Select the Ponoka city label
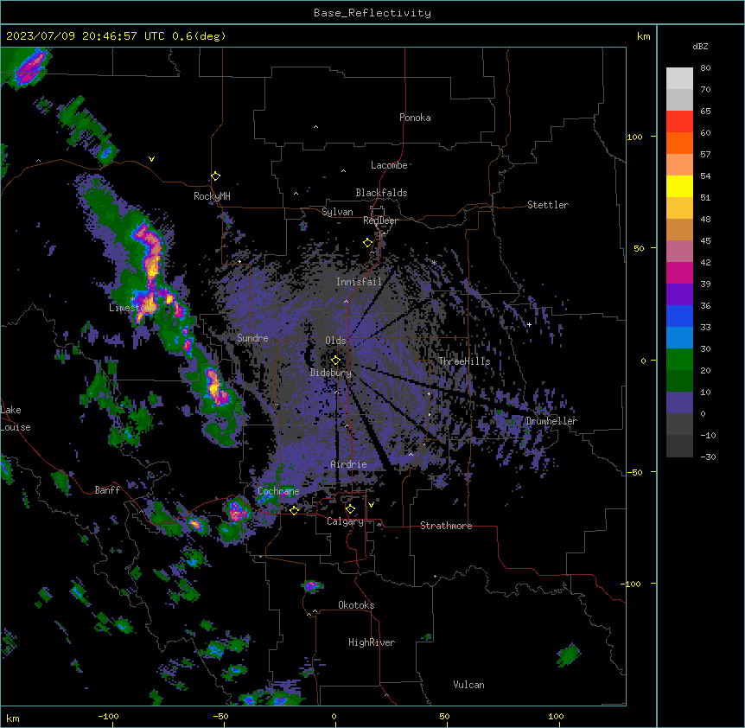Viewport: 745px width, 728px height. click(415, 118)
